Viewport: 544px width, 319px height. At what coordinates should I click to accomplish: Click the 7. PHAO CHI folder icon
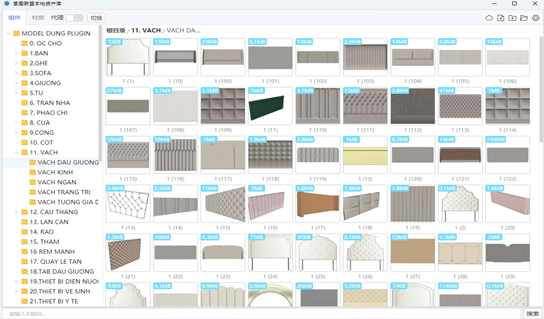coord(24,113)
